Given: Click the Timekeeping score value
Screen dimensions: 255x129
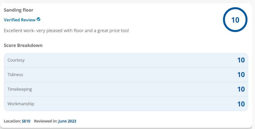Looking at the screenshot, I should pyautogui.click(x=241, y=89).
